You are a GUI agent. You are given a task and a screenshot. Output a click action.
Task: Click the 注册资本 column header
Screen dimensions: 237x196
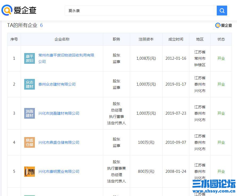click(146, 39)
